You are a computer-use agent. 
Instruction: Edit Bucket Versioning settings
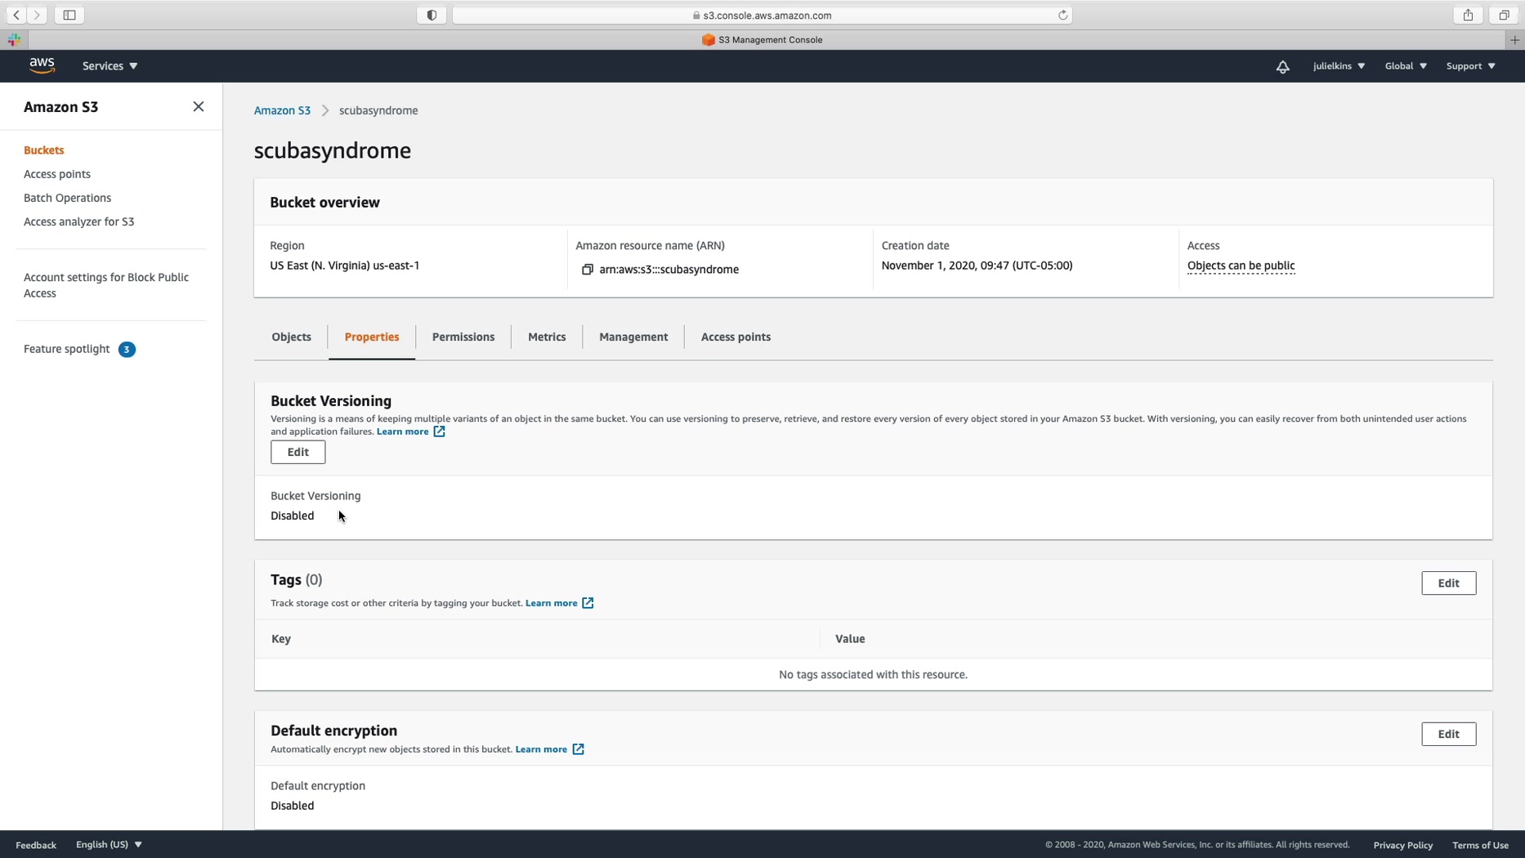tap(298, 452)
